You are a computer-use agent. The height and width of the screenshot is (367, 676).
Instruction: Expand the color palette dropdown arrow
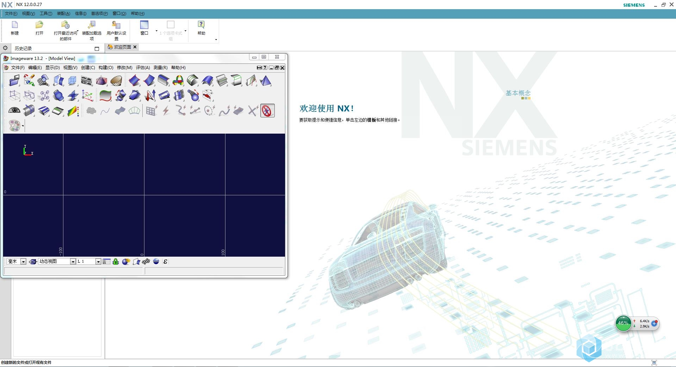coord(23,126)
